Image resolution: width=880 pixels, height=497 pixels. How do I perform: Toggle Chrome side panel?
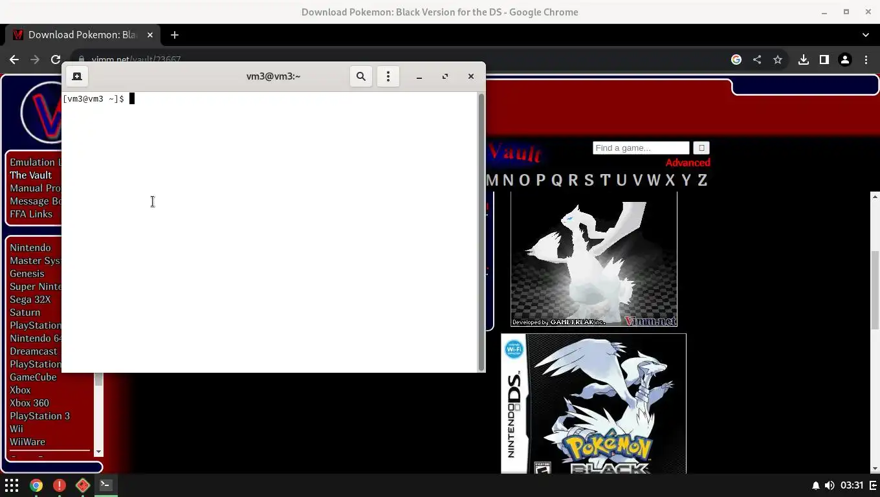[x=824, y=60]
